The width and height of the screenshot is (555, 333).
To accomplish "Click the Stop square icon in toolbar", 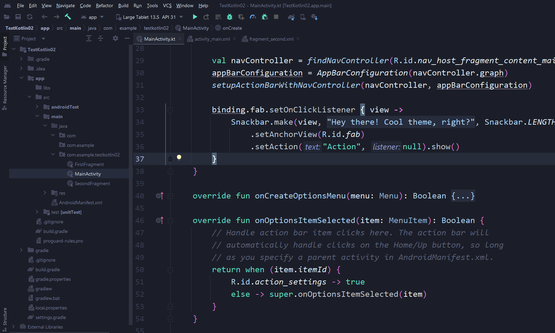I will point(276,17).
